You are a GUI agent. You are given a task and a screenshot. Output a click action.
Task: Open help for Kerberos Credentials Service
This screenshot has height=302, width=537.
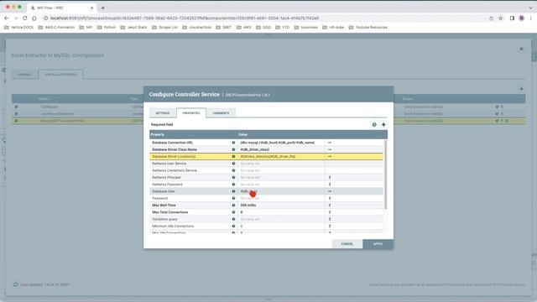(x=233, y=170)
